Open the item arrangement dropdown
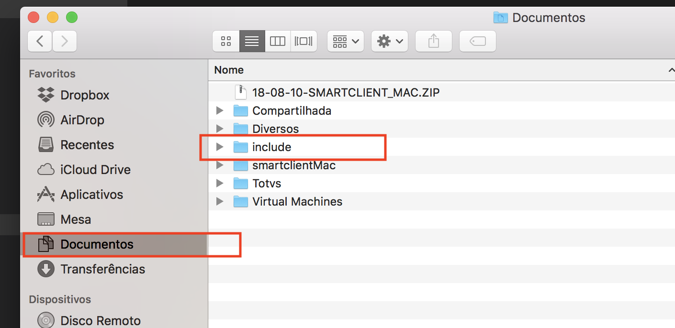 pyautogui.click(x=346, y=41)
